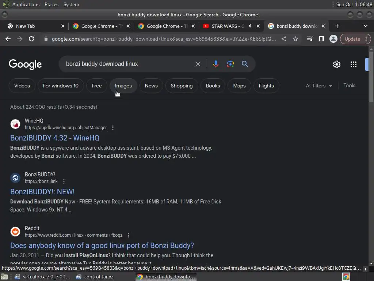The height and width of the screenshot is (281, 374).
Task: Click the forward navigation arrow
Action: 20,39
